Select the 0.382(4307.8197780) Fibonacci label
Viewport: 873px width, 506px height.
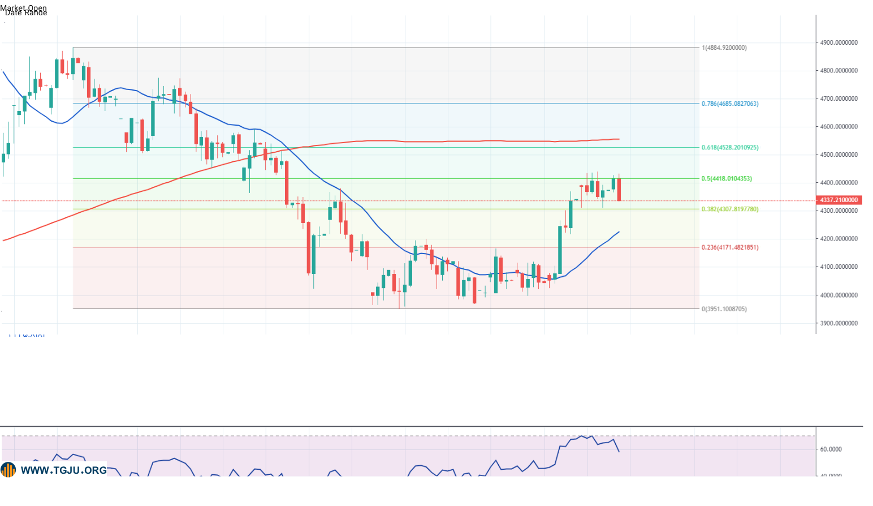tap(730, 209)
